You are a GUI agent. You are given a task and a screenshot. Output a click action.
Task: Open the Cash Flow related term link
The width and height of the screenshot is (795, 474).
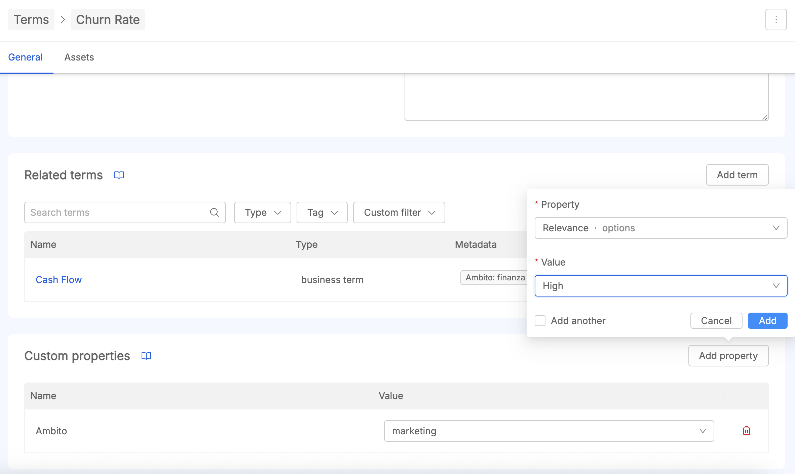tap(59, 280)
